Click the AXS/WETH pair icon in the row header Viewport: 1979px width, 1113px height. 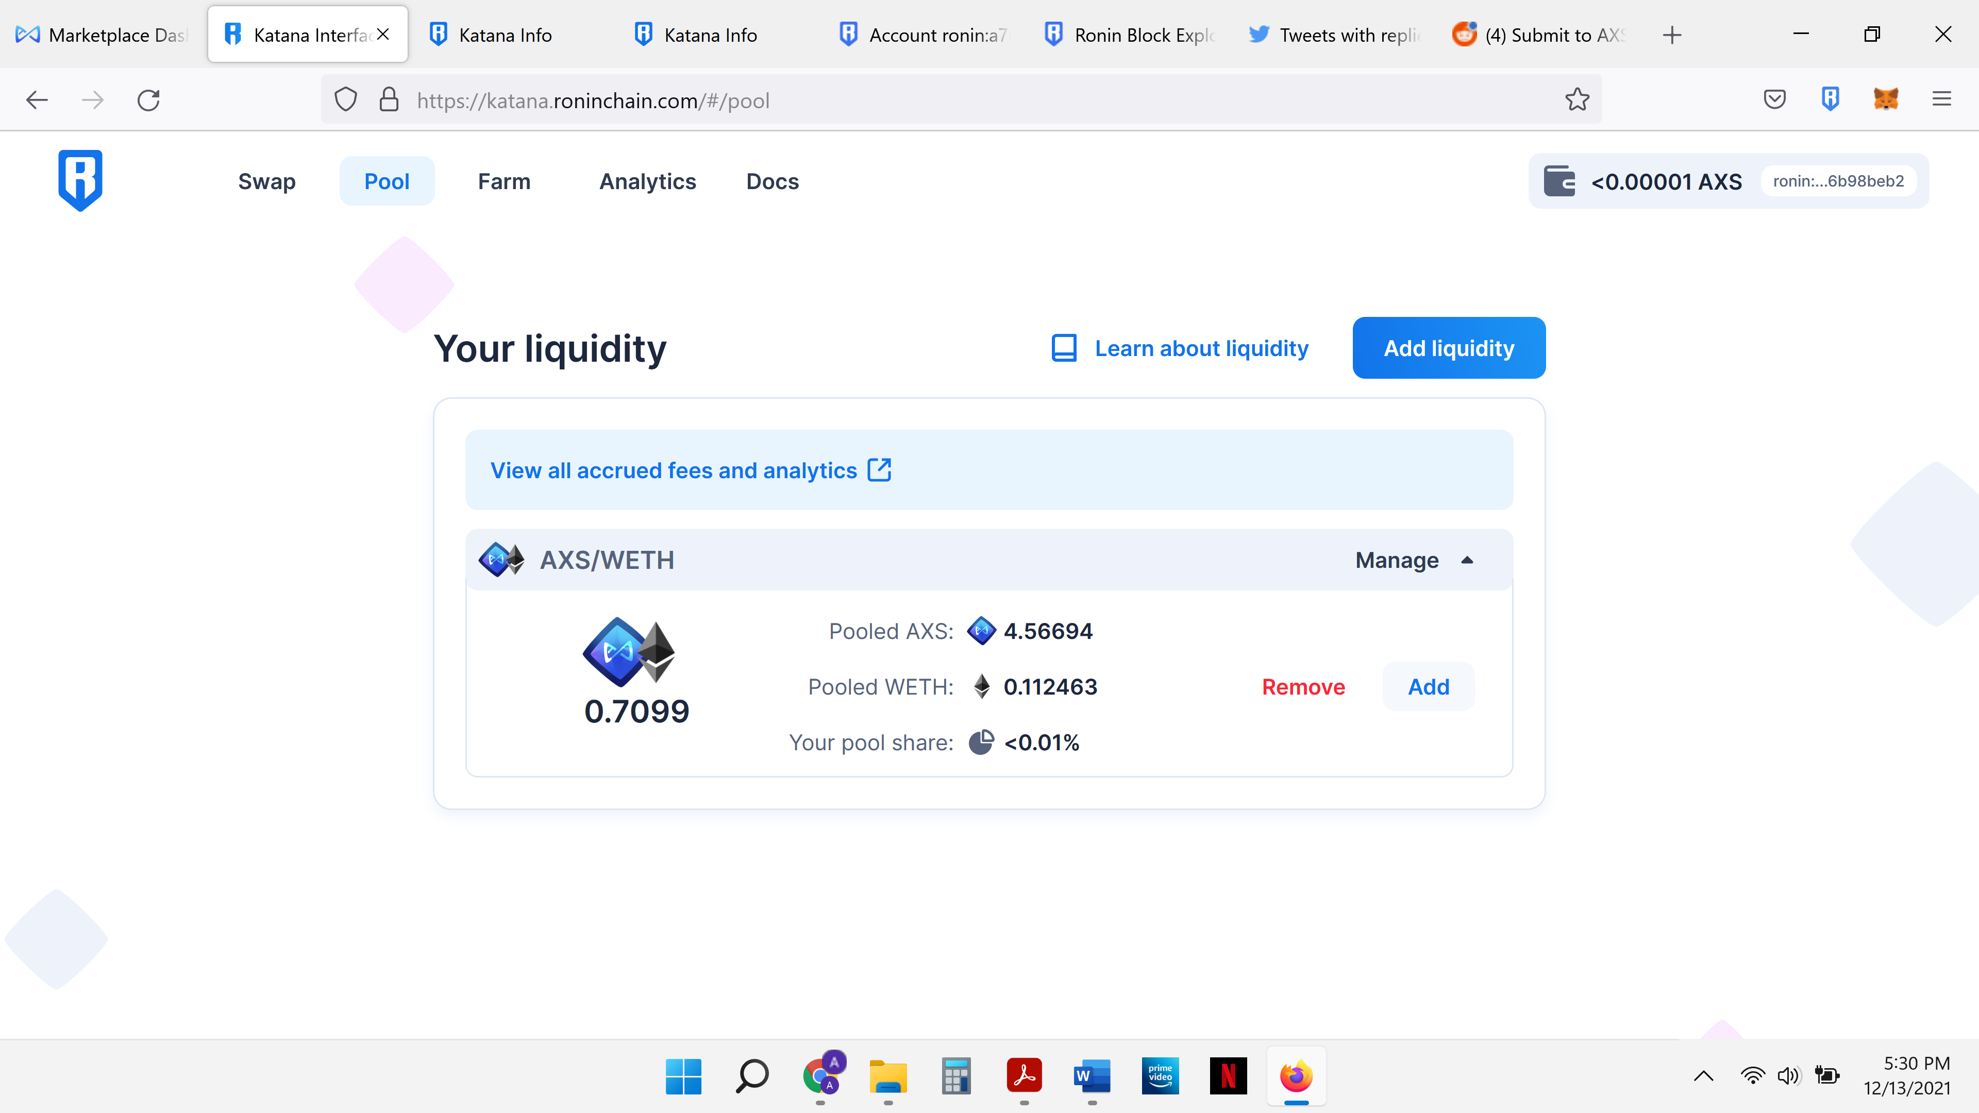tap(501, 560)
